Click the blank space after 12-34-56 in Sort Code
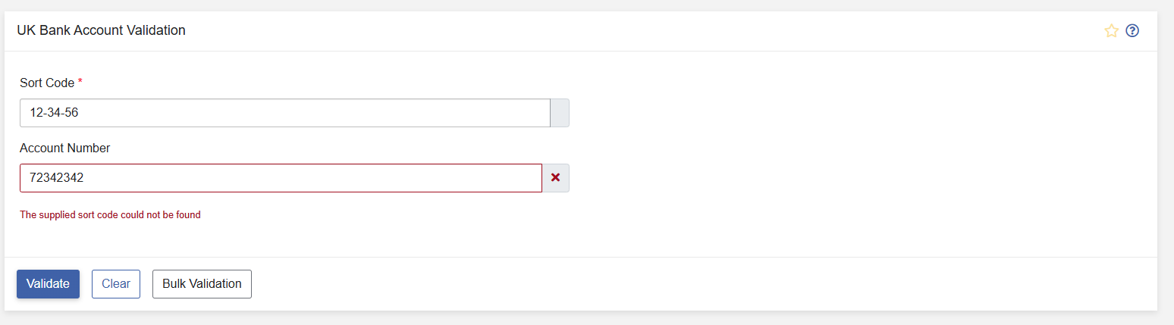1174x325 pixels. [x=315, y=113]
